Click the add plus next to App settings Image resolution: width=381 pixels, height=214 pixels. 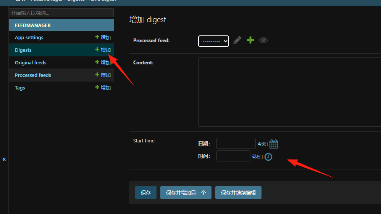103,37
